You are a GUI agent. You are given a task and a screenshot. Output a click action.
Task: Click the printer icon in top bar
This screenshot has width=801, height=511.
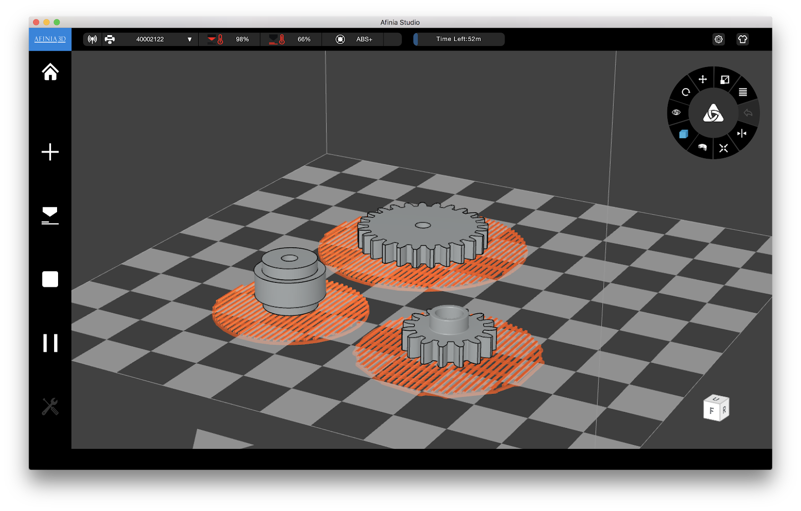coord(110,39)
